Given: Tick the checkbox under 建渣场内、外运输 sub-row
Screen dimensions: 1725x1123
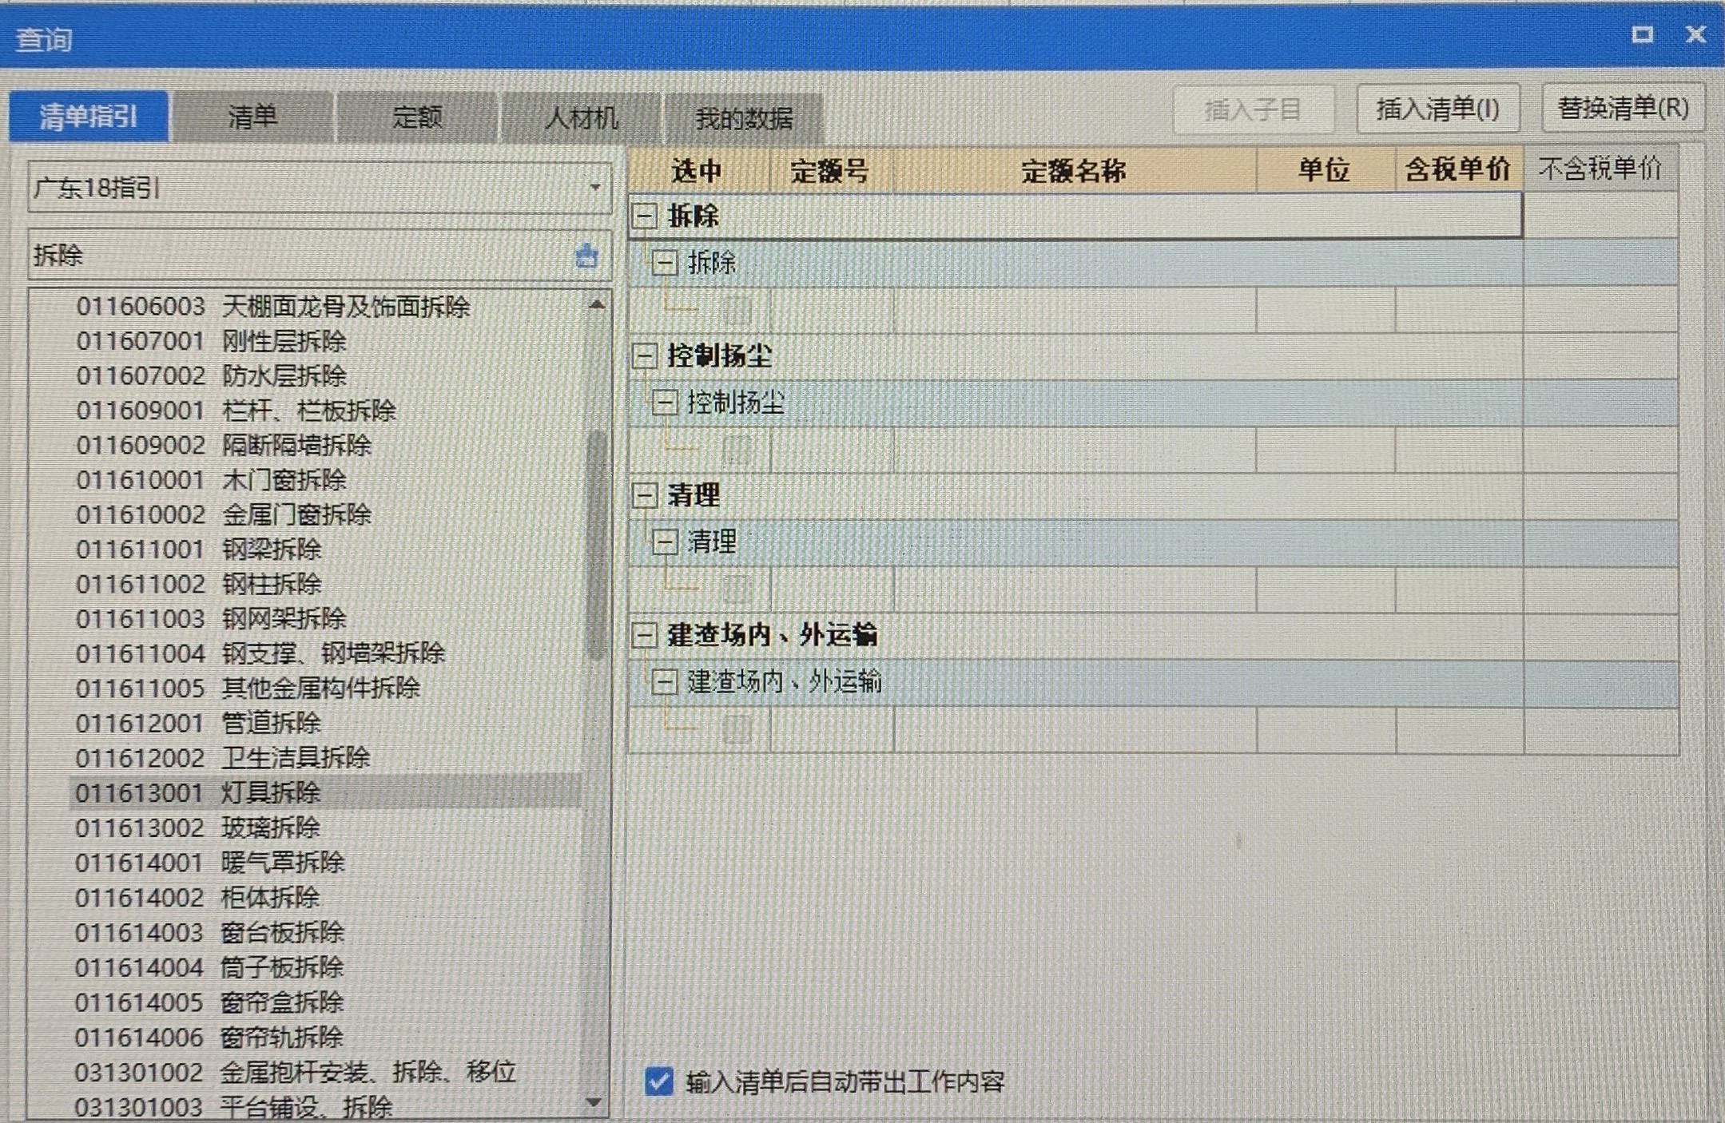Looking at the screenshot, I should pyautogui.click(x=736, y=728).
